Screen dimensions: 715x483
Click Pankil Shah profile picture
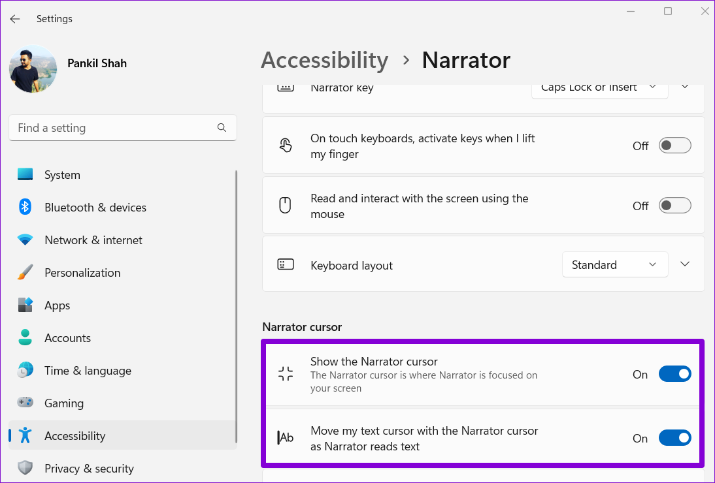coord(33,69)
